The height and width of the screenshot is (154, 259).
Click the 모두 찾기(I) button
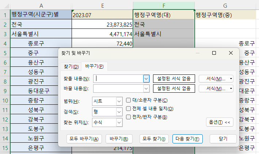click(154, 139)
